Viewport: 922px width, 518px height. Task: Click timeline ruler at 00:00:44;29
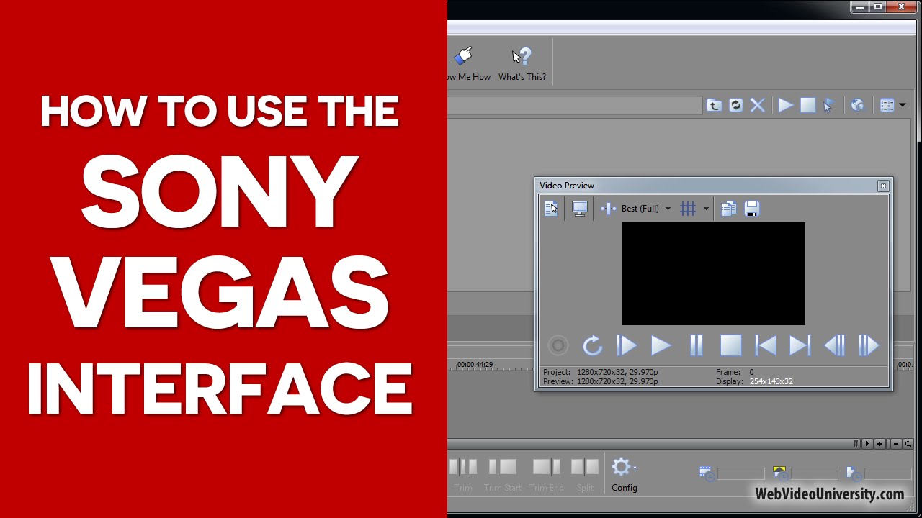[x=475, y=365]
